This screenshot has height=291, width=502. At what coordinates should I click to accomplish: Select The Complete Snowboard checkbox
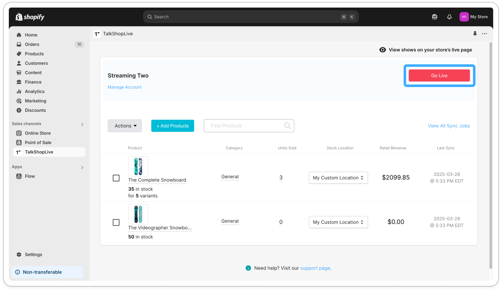pyautogui.click(x=116, y=178)
